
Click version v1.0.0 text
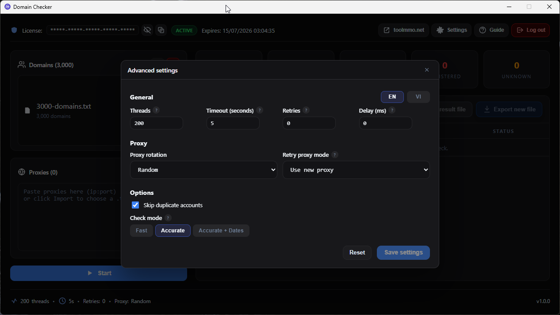(543, 301)
